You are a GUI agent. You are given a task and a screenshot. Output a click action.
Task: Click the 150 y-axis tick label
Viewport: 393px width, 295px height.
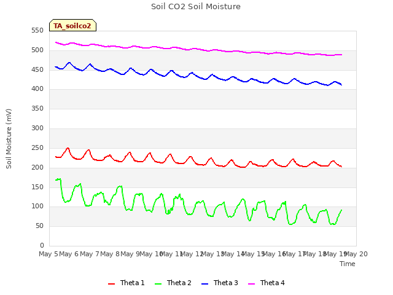coord(37,187)
